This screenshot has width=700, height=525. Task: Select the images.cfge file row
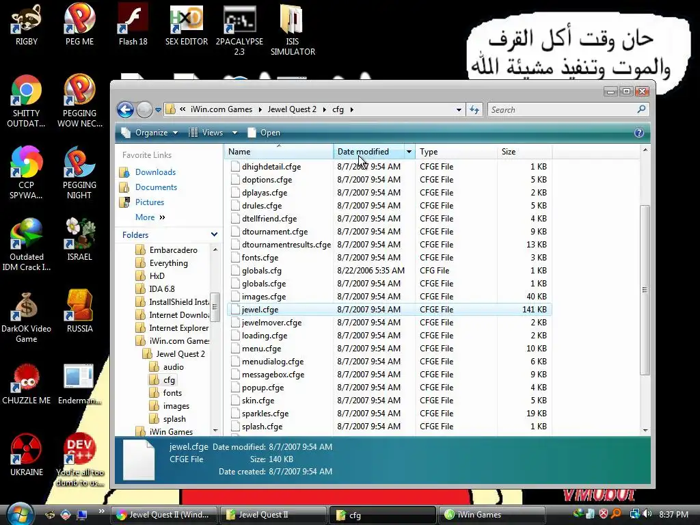(x=389, y=297)
